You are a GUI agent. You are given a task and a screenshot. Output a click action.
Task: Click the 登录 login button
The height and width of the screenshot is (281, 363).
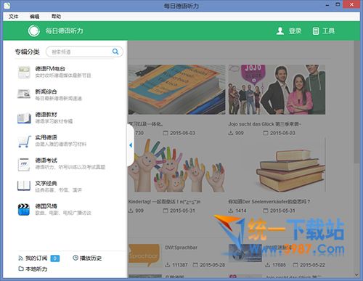tap(289, 31)
